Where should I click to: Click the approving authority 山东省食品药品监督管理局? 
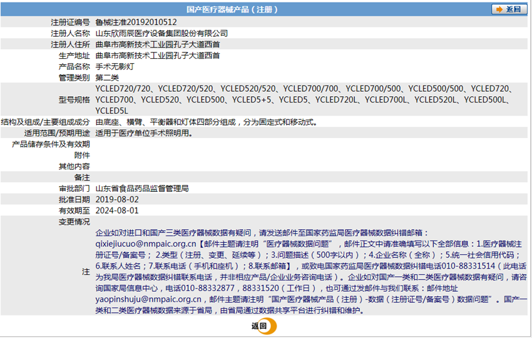click(x=142, y=189)
